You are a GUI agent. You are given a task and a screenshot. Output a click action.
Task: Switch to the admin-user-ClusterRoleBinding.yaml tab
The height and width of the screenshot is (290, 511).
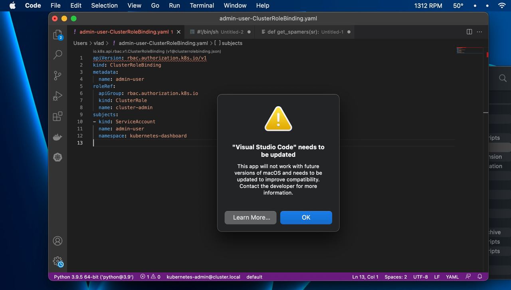[x=124, y=32]
